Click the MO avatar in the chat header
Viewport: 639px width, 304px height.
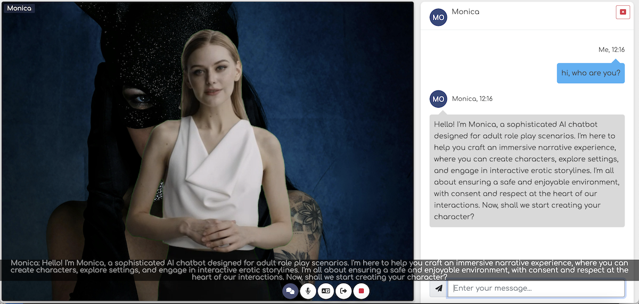point(438,17)
